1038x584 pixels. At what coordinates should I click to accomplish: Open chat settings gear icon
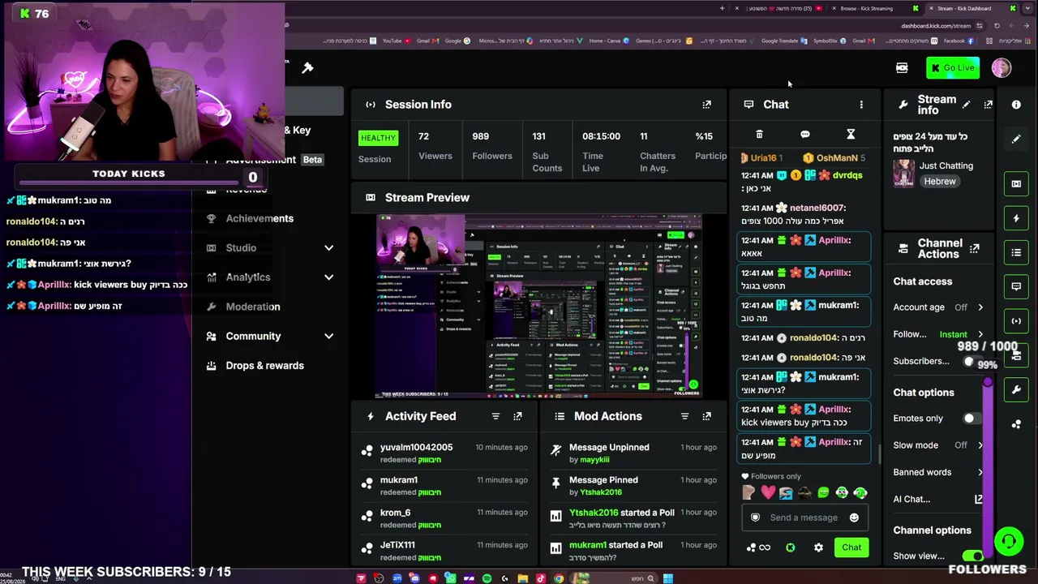click(818, 547)
